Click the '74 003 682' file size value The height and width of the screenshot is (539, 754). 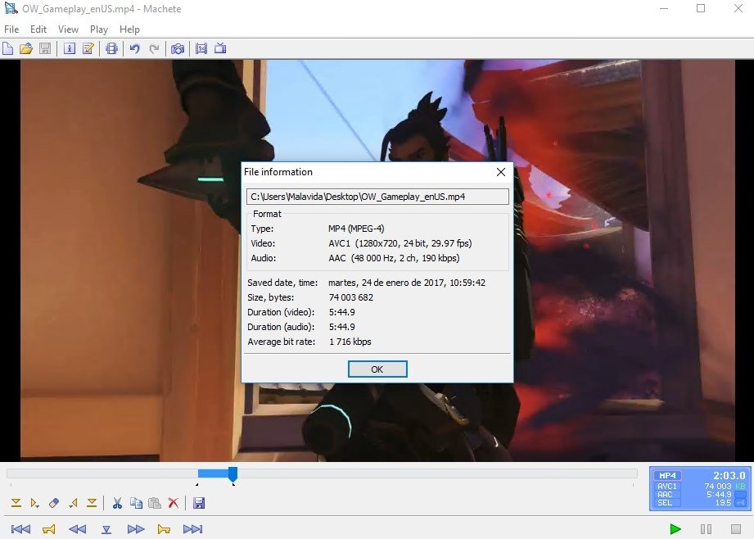click(351, 297)
